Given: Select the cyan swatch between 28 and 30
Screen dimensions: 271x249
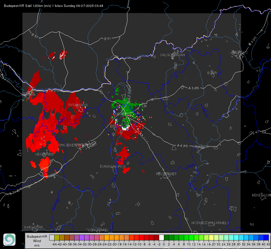Looking at the screenshot, I should pos(236,237).
